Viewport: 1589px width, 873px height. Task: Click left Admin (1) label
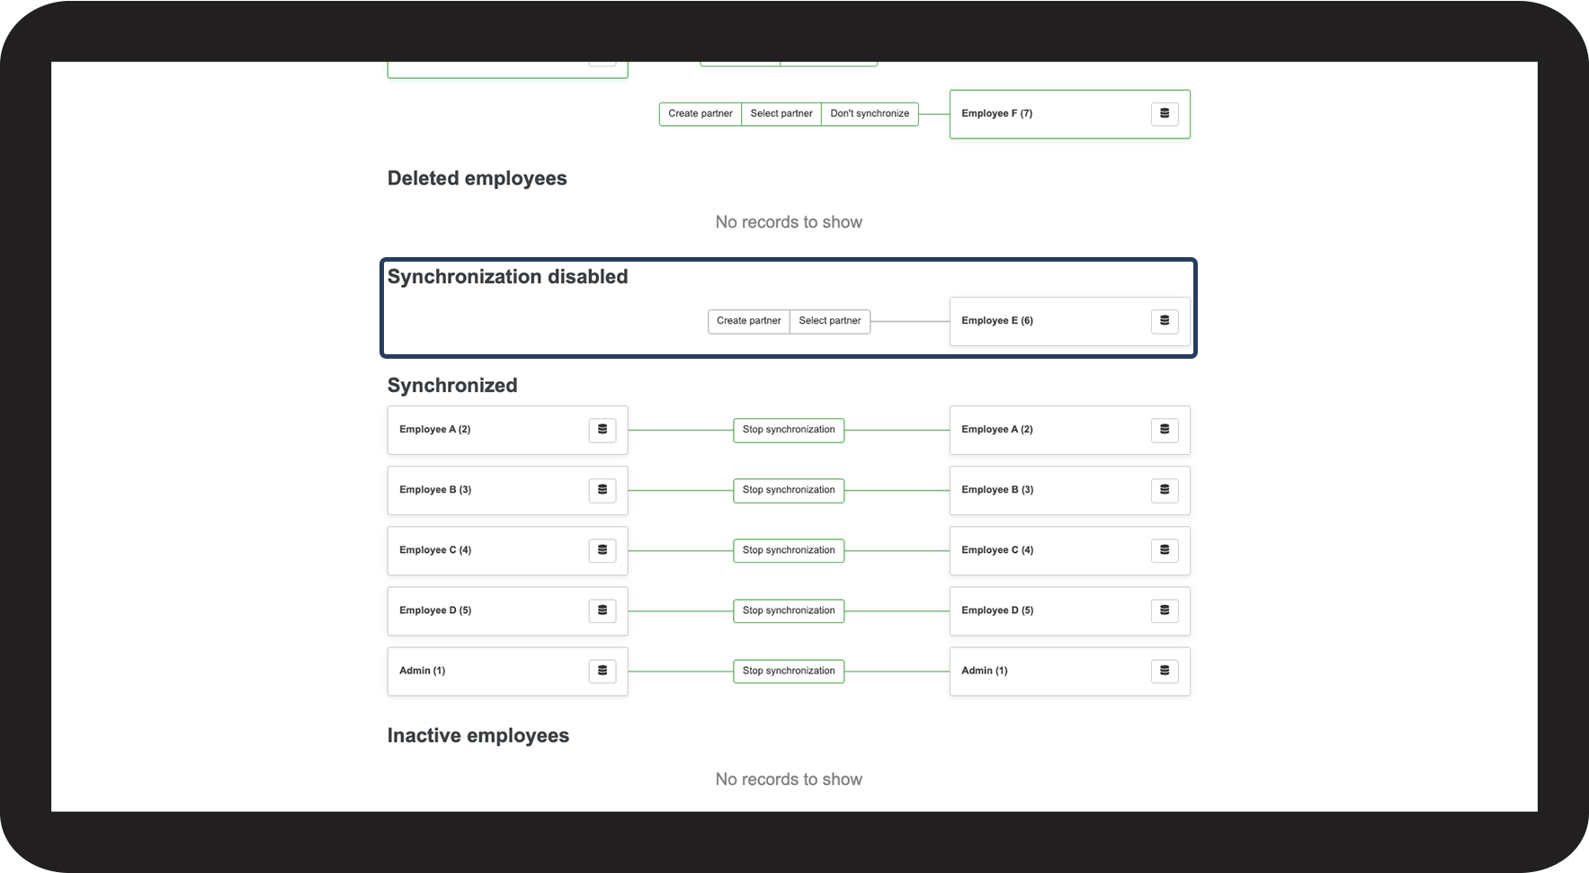pos(423,671)
